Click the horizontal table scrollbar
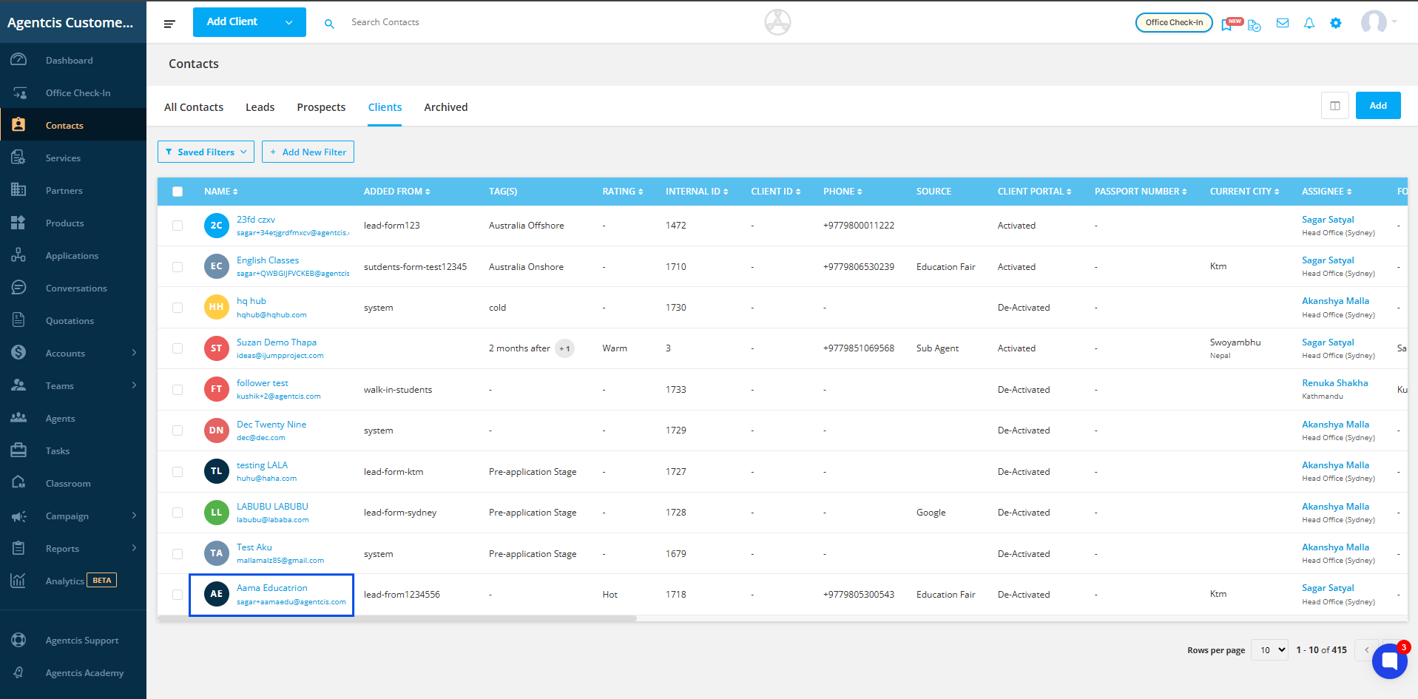1418x699 pixels. pos(397,618)
